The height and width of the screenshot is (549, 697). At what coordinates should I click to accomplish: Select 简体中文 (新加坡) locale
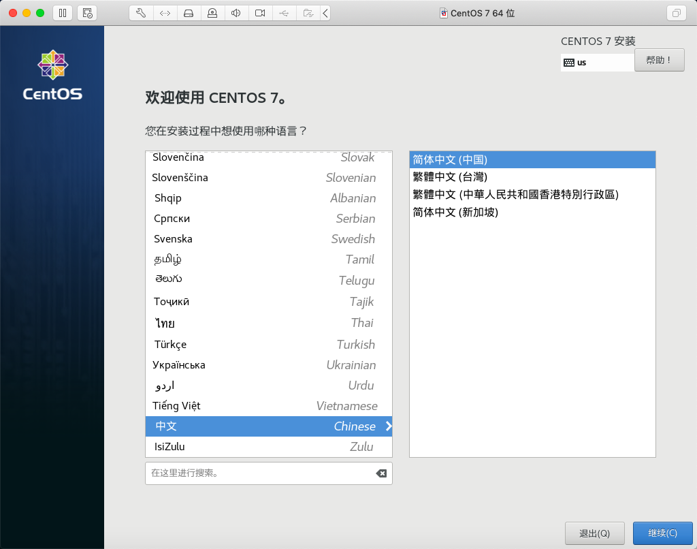coord(532,213)
